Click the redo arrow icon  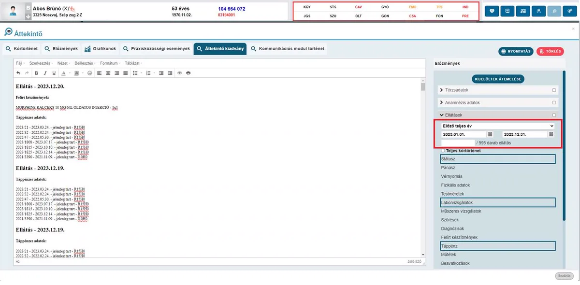tap(27, 73)
